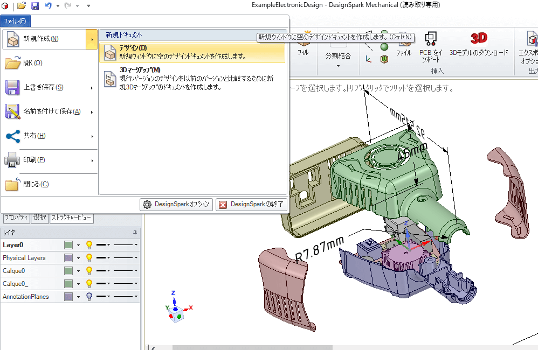Choose 上書き保存(S) in the file menu
Screen dimensions: 538x350
click(x=50, y=87)
